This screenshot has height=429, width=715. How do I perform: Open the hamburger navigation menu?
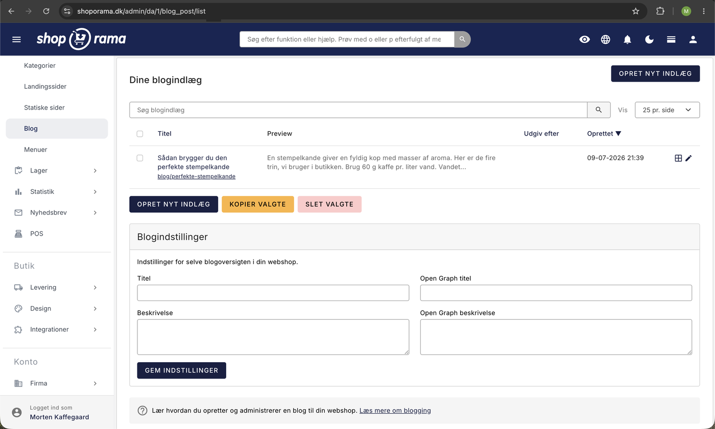pos(16,39)
